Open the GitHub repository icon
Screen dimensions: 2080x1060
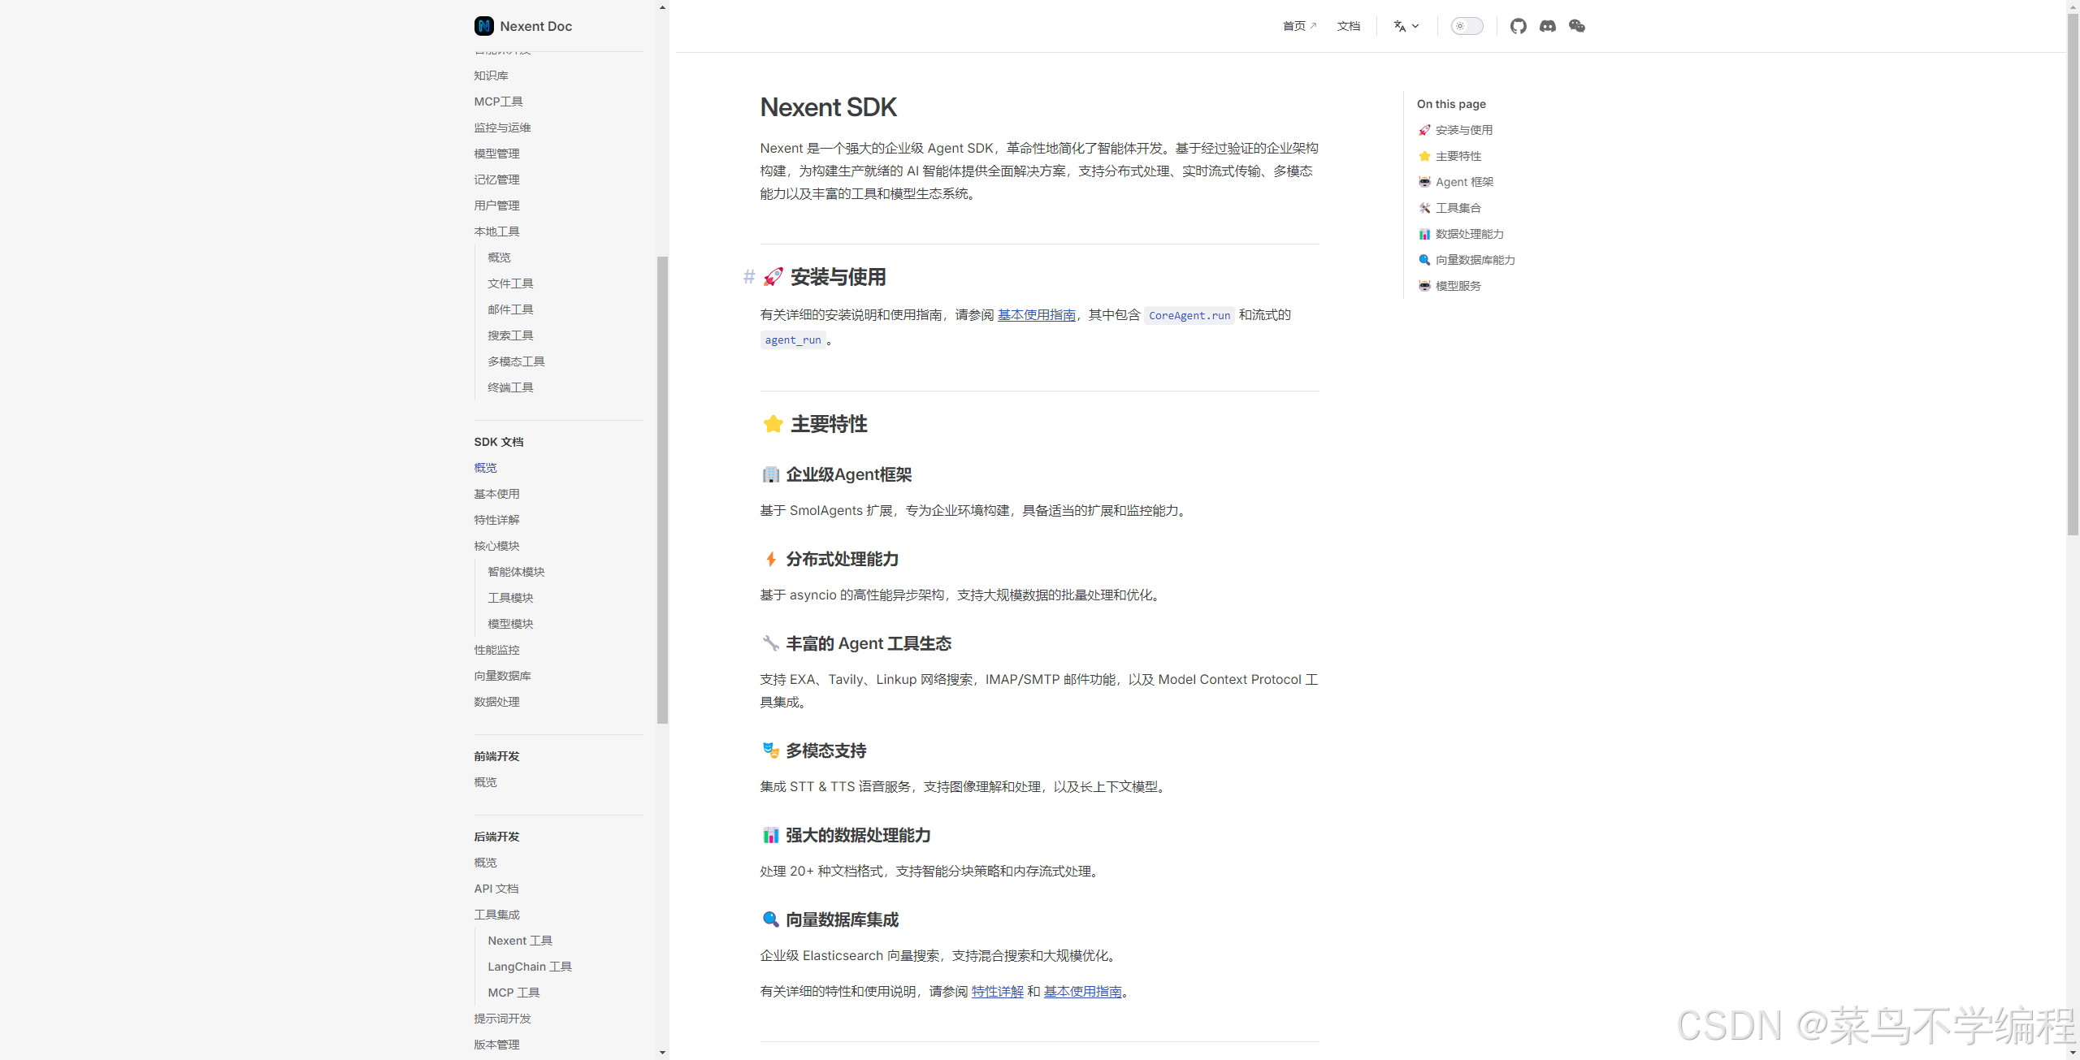pyautogui.click(x=1518, y=26)
